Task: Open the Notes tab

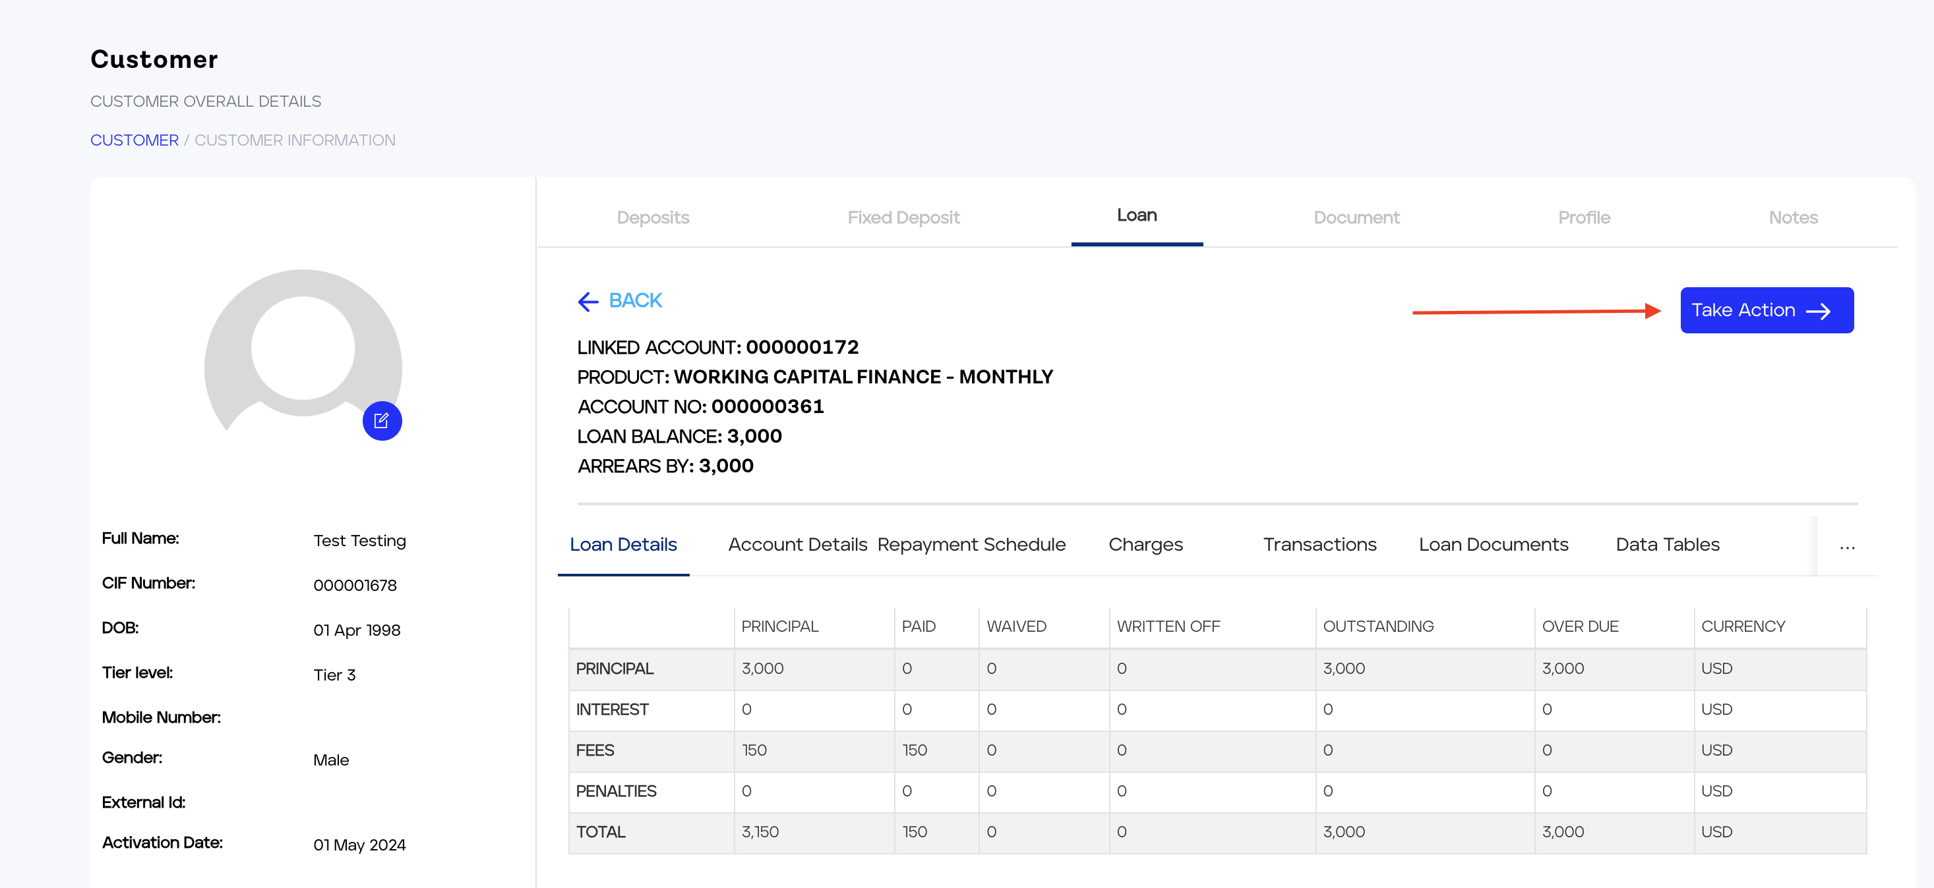Action: pos(1793,217)
